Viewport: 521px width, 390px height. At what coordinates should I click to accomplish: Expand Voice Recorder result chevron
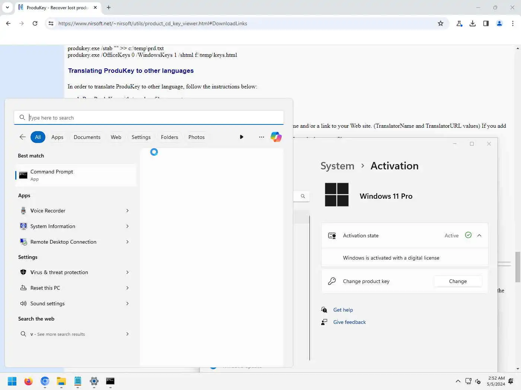[x=127, y=211]
